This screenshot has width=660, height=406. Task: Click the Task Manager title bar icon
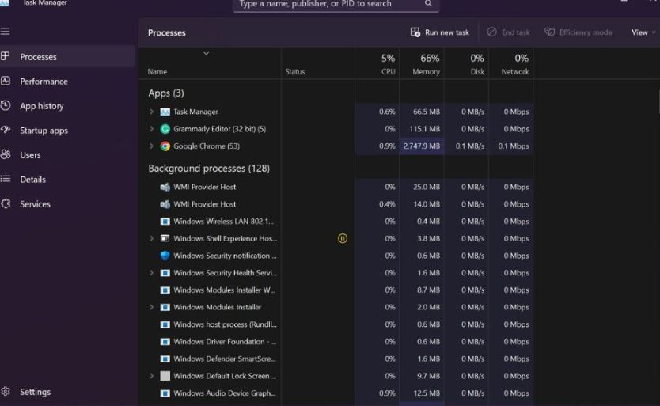point(5,2)
